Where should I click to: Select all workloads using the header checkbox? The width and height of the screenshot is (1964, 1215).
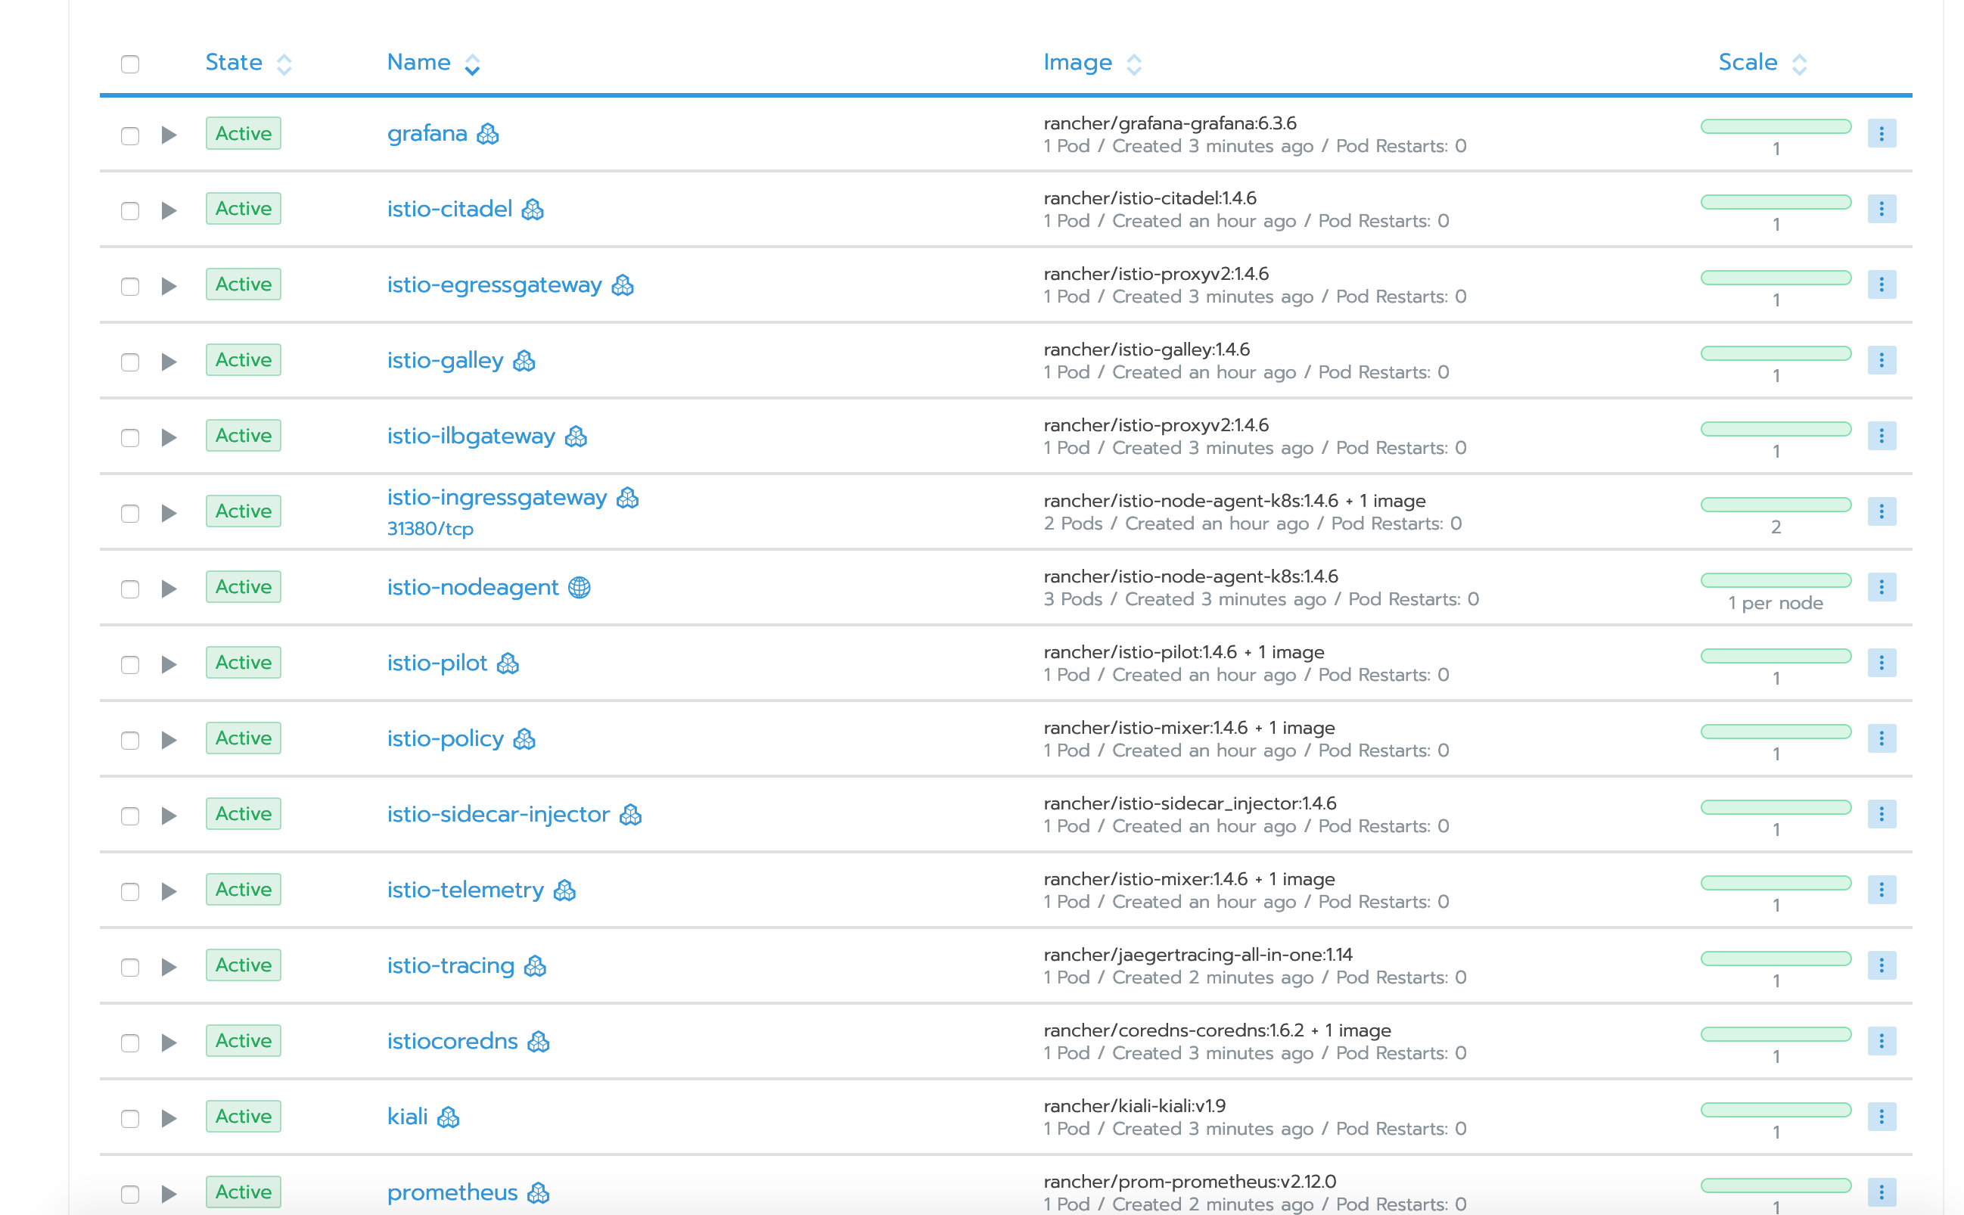(129, 62)
